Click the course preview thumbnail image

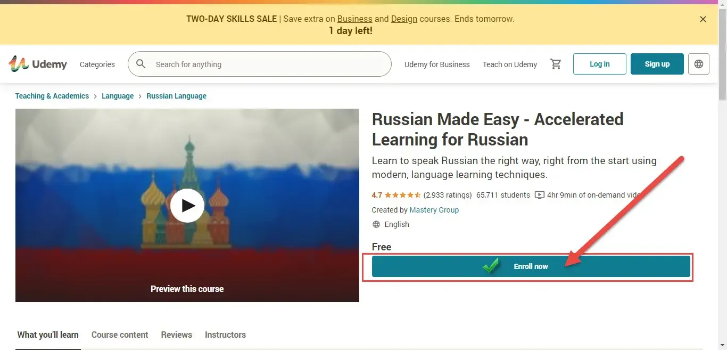point(187,205)
